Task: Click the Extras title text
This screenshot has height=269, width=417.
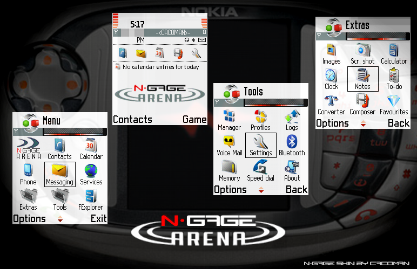Action: [x=358, y=25]
